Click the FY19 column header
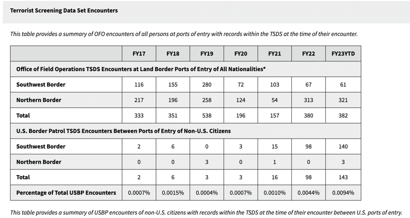 207,54
